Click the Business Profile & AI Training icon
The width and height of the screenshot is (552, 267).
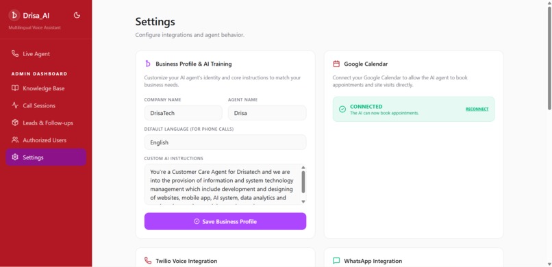click(148, 64)
